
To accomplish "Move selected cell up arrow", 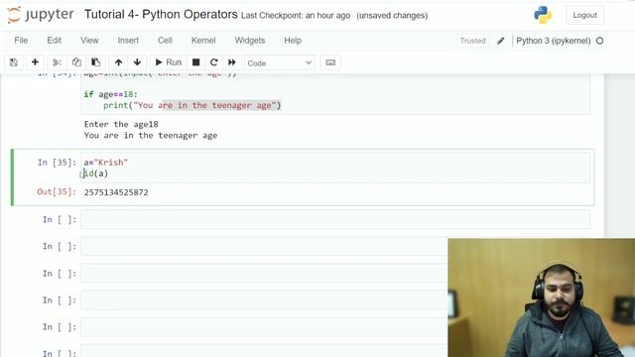I will pyautogui.click(x=118, y=62).
